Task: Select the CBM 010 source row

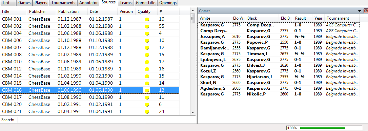Action: tap(90, 62)
